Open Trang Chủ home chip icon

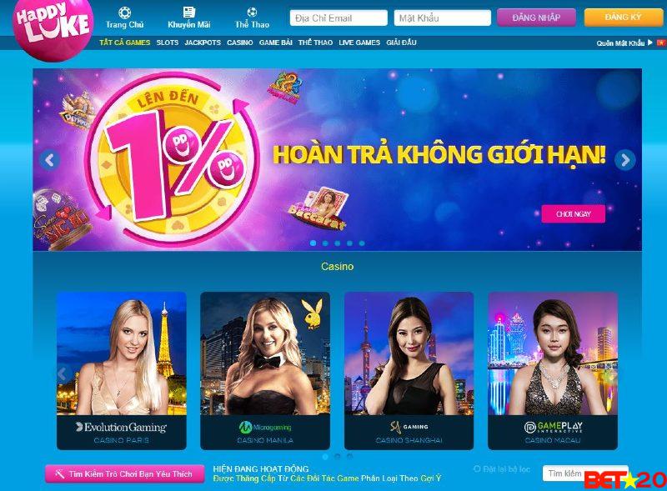[124, 12]
